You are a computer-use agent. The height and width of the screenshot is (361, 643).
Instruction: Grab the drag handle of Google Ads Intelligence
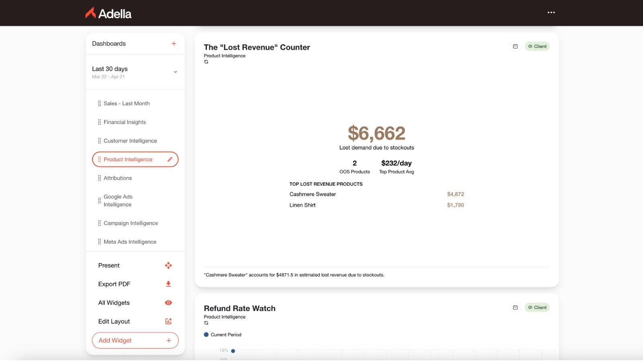point(99,201)
